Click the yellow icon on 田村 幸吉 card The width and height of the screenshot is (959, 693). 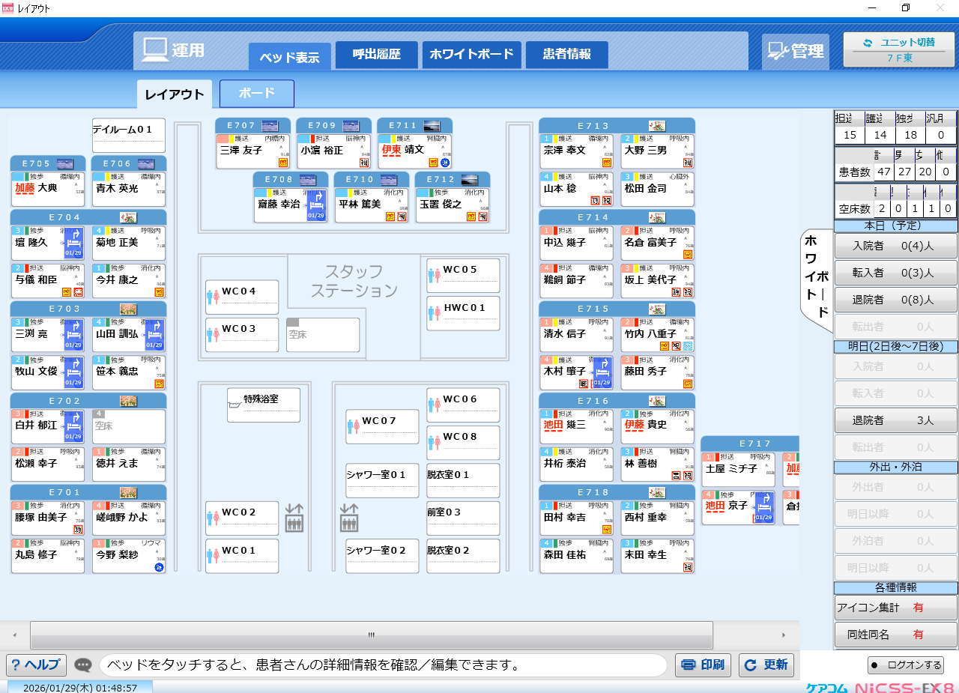608,530
